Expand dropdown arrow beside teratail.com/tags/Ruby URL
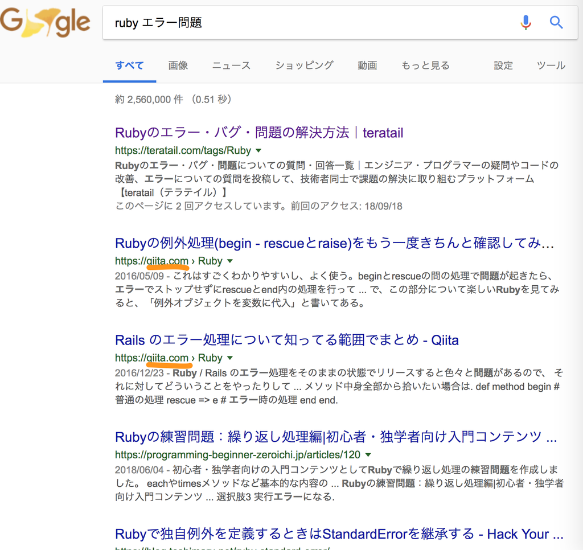 coord(259,151)
